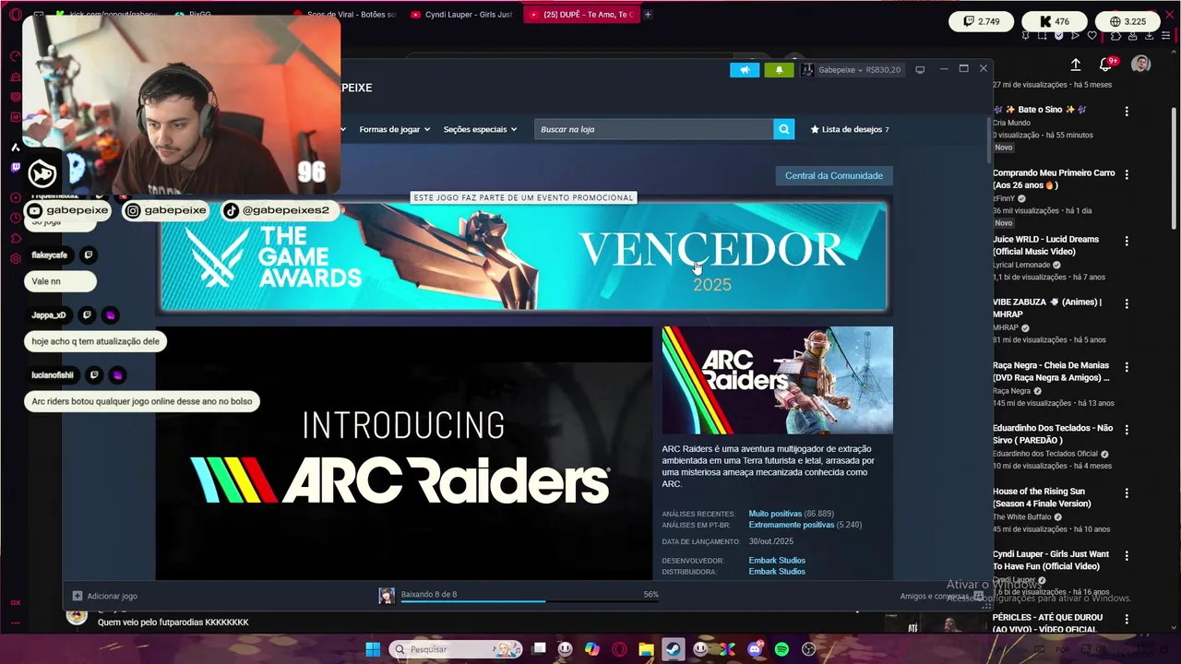Open File Explorer from the taskbar
Image resolution: width=1181 pixels, height=664 pixels.
pos(646,649)
